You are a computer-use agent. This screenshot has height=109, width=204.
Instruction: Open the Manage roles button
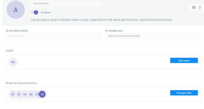point(184,93)
